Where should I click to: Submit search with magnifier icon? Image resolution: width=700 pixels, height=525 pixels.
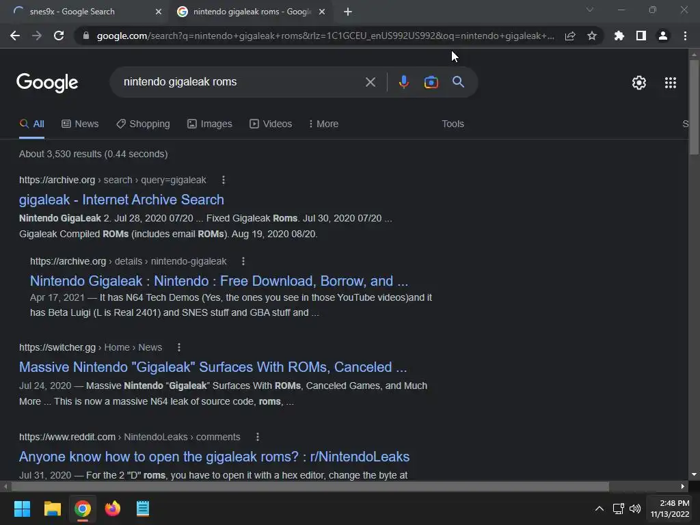tap(458, 82)
